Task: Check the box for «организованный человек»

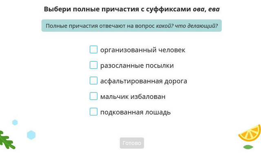Action: point(93,50)
